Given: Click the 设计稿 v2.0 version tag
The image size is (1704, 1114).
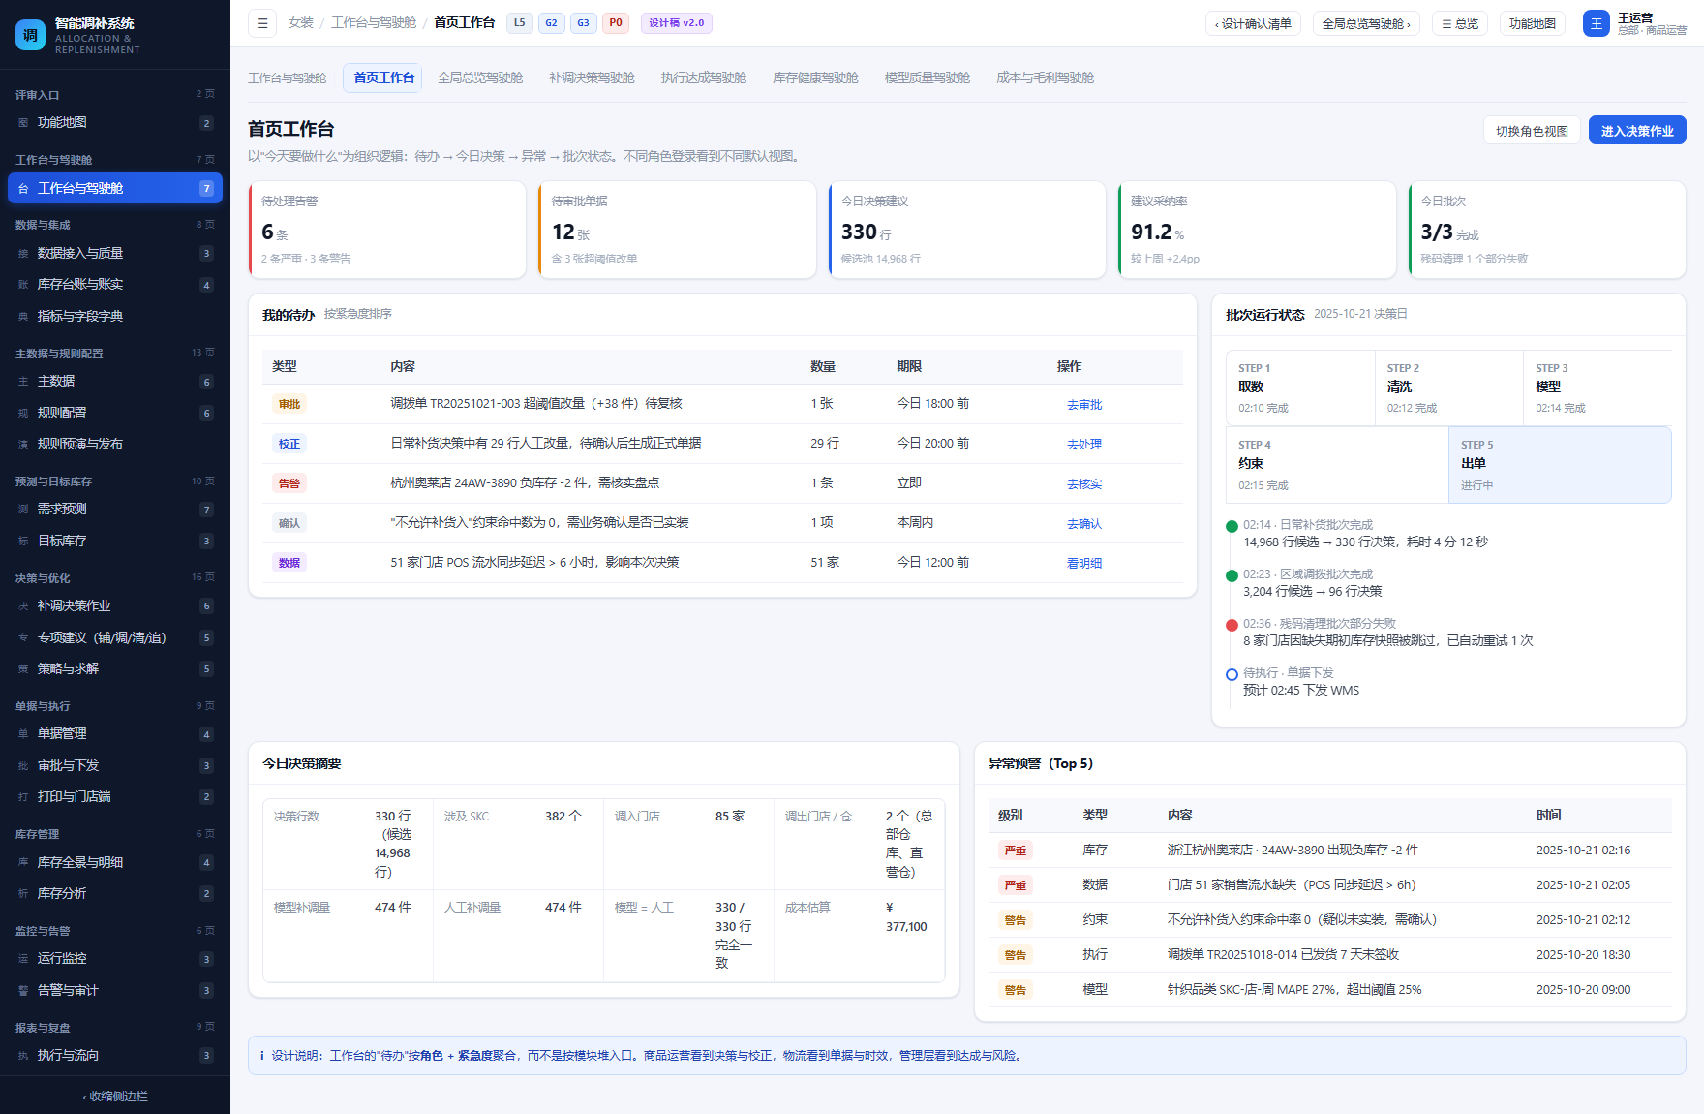Looking at the screenshot, I should 677,23.
